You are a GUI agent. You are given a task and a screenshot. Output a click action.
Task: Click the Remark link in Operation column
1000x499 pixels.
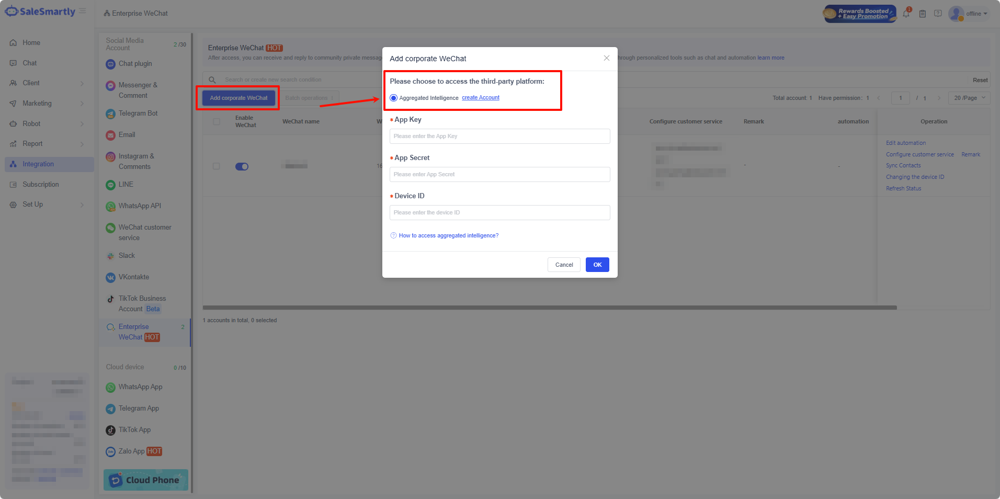pyautogui.click(x=971, y=154)
